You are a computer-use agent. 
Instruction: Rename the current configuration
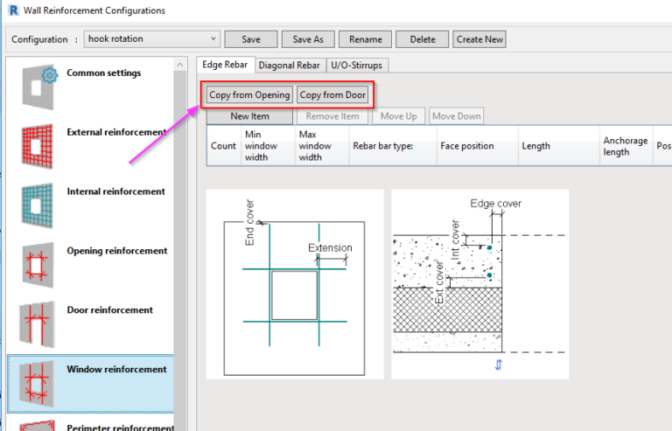[x=366, y=39]
